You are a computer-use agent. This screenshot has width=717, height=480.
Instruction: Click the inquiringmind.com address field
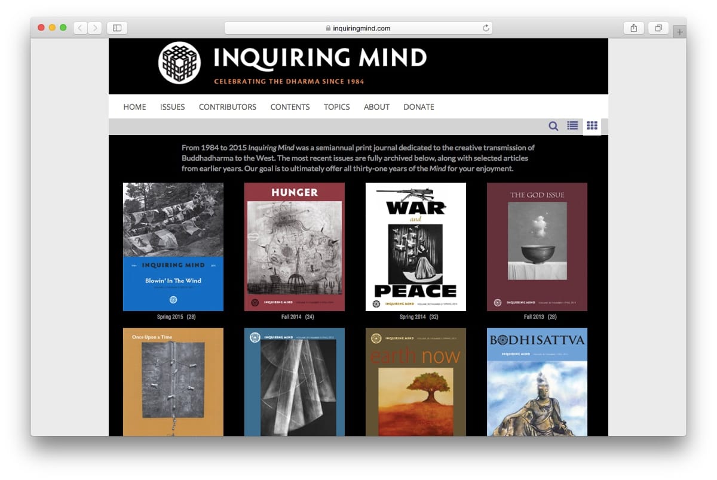coord(358,28)
